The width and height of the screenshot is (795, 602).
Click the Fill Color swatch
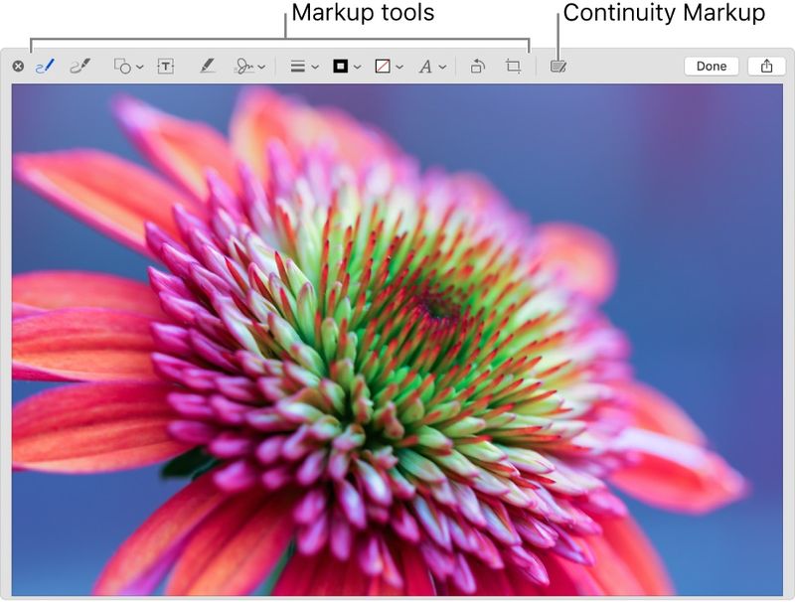coord(383,67)
